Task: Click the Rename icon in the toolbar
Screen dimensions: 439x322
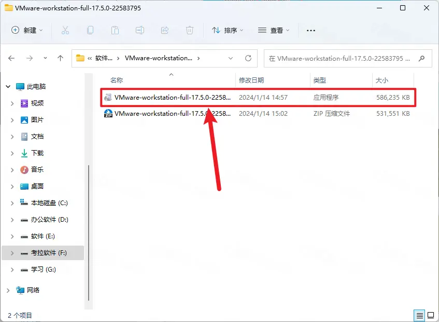Action: click(x=140, y=31)
